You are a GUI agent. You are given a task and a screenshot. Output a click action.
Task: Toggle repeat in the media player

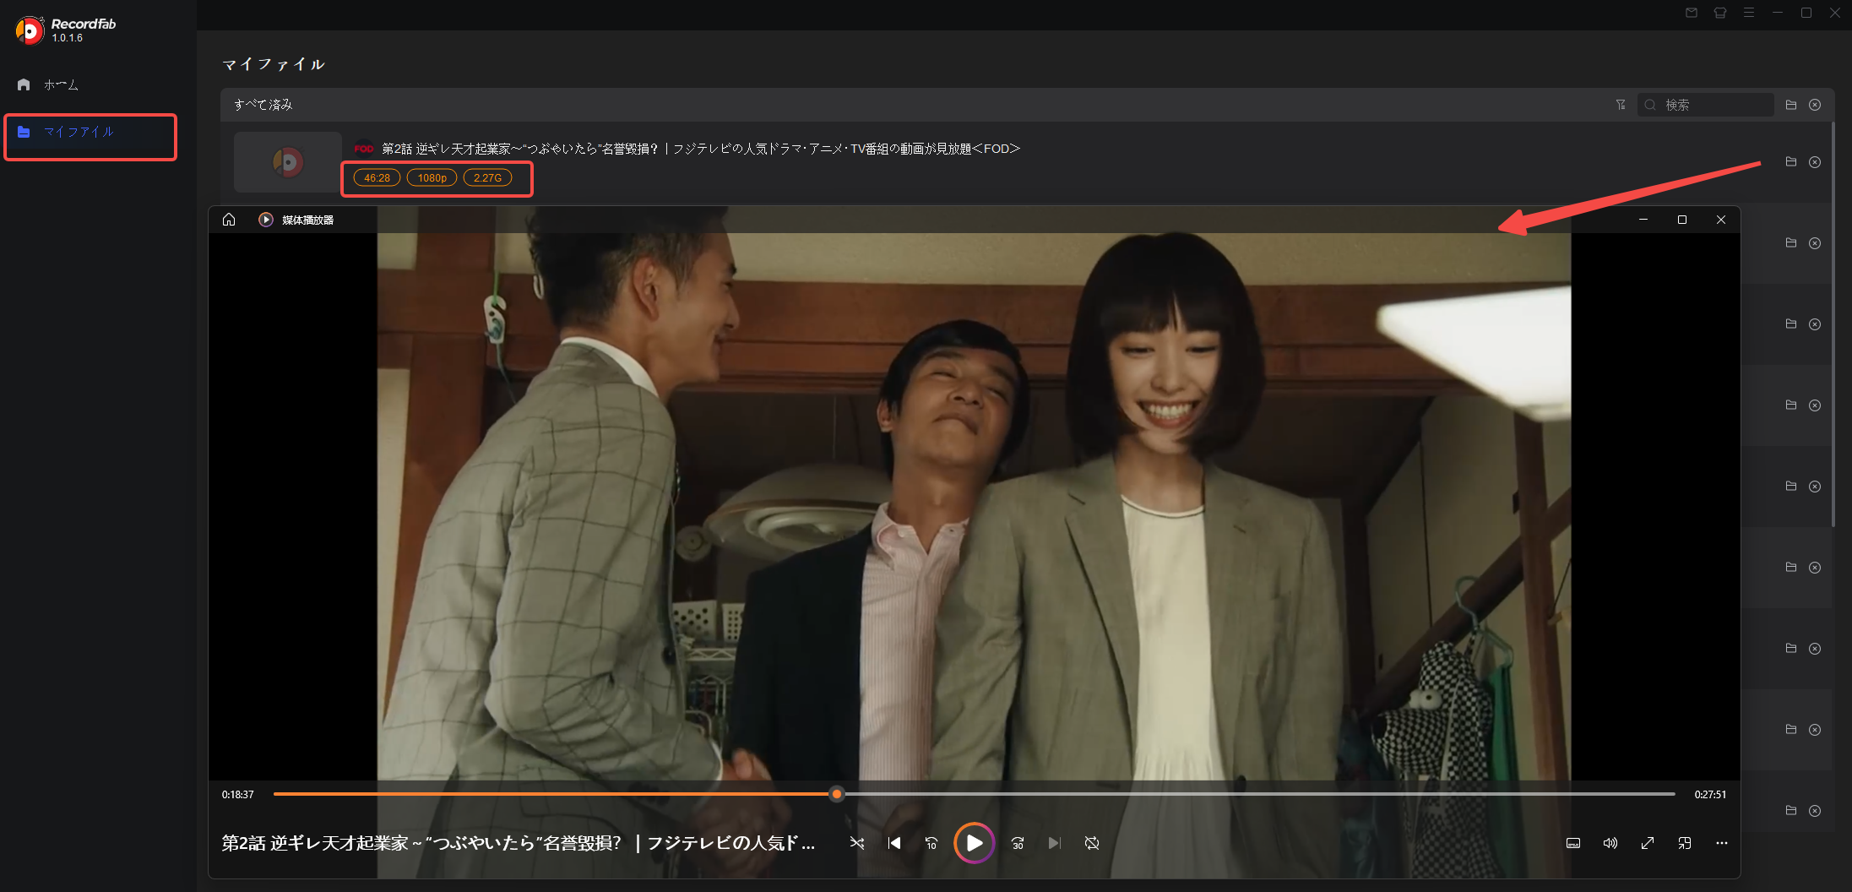(1092, 843)
